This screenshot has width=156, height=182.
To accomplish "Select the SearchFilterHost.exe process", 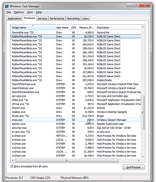I will click(76, 84).
